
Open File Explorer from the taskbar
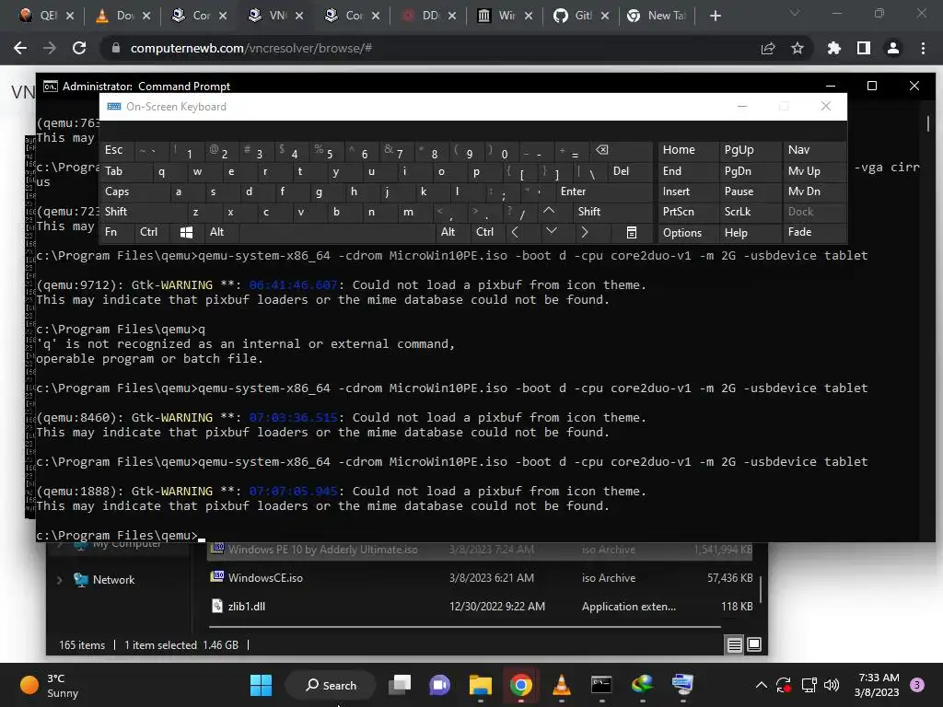coord(480,685)
